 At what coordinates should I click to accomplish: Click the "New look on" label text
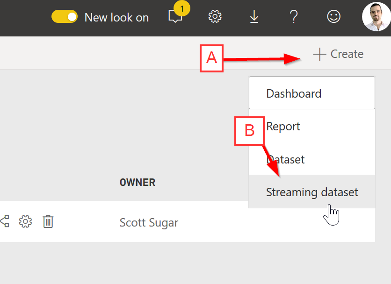(116, 18)
